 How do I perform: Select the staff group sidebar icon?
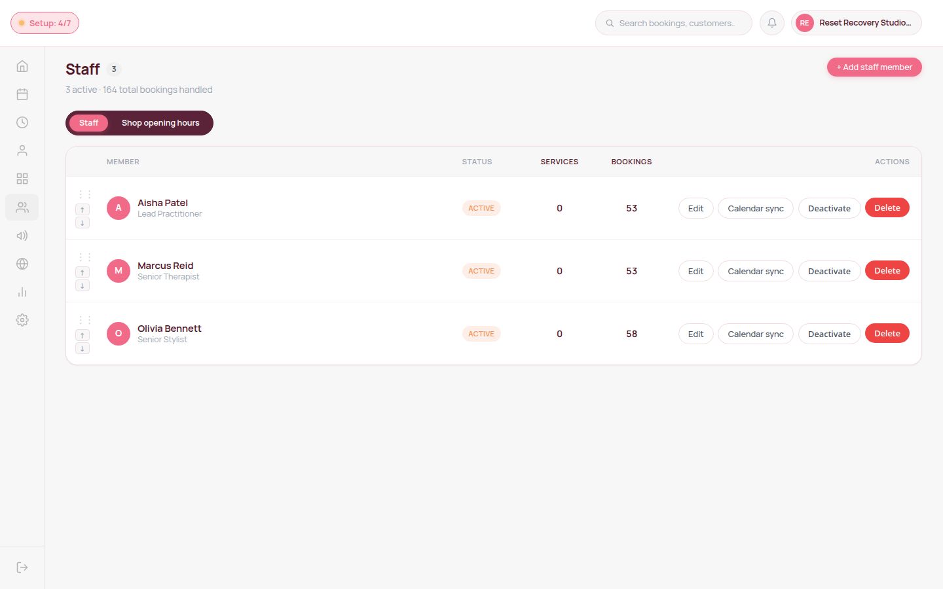point(22,207)
